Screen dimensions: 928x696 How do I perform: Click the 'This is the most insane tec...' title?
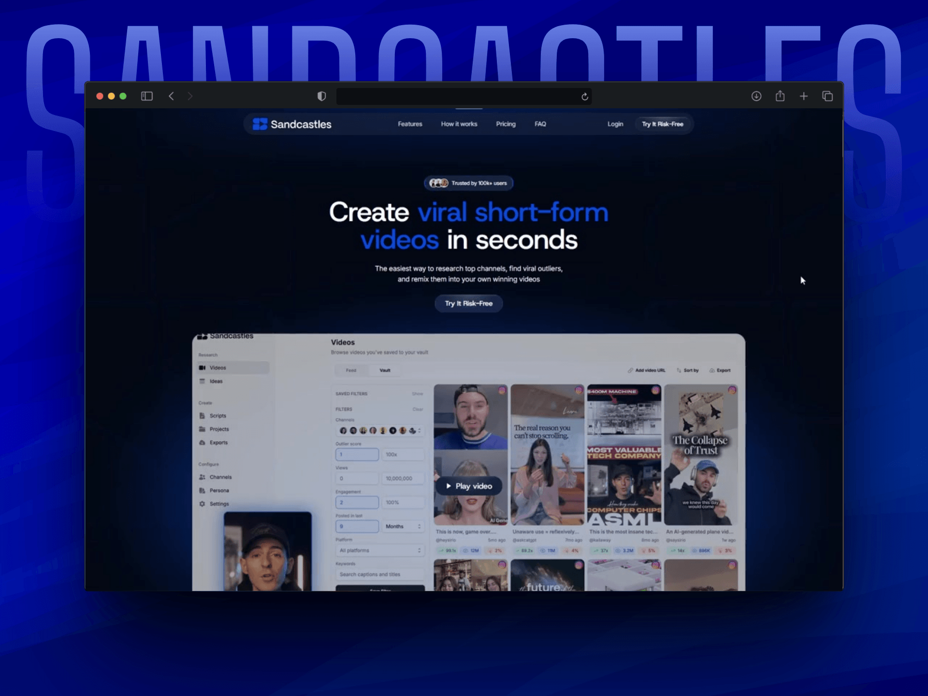coord(623,532)
